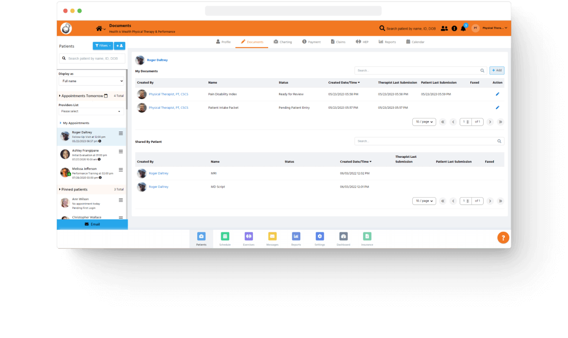The height and width of the screenshot is (338, 568).
Task: Change the 10 per page dropdown
Action: [x=424, y=122]
